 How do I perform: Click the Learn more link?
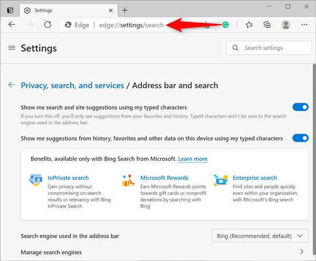tap(193, 159)
